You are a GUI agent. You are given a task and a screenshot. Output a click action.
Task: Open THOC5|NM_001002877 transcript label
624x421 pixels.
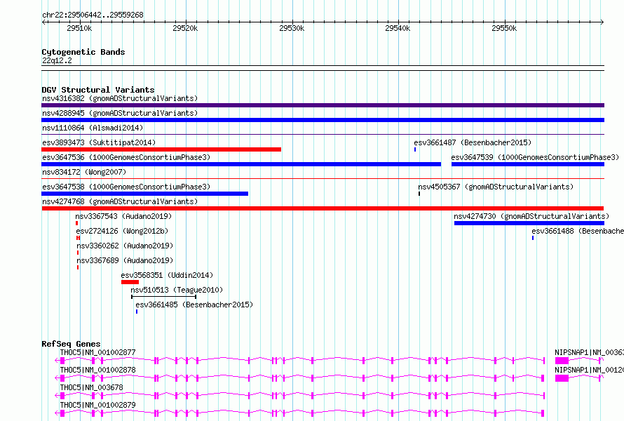click(x=97, y=352)
